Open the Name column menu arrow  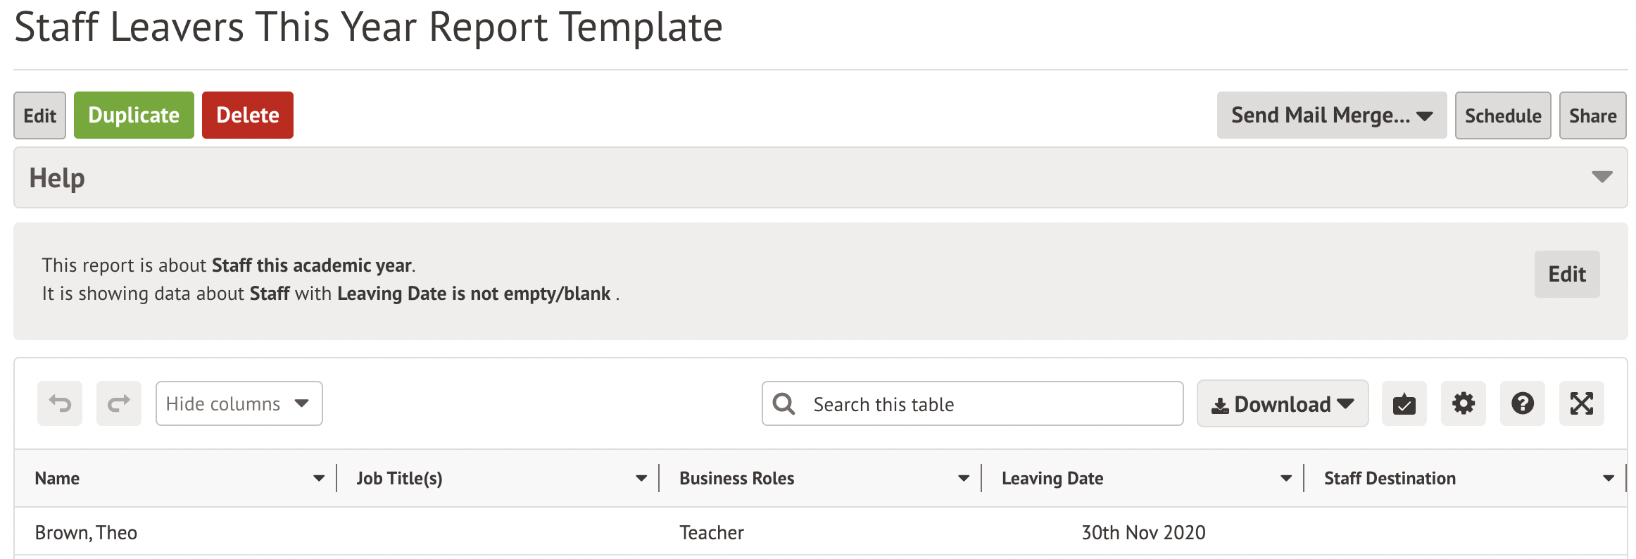click(319, 479)
